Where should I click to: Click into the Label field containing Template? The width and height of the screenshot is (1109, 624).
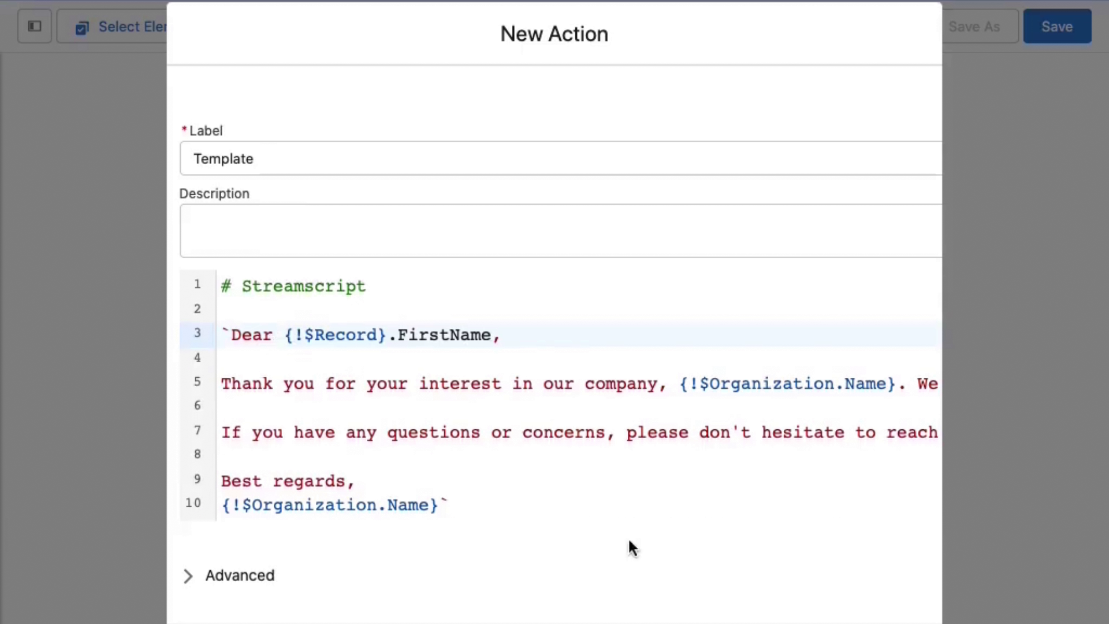pos(561,158)
